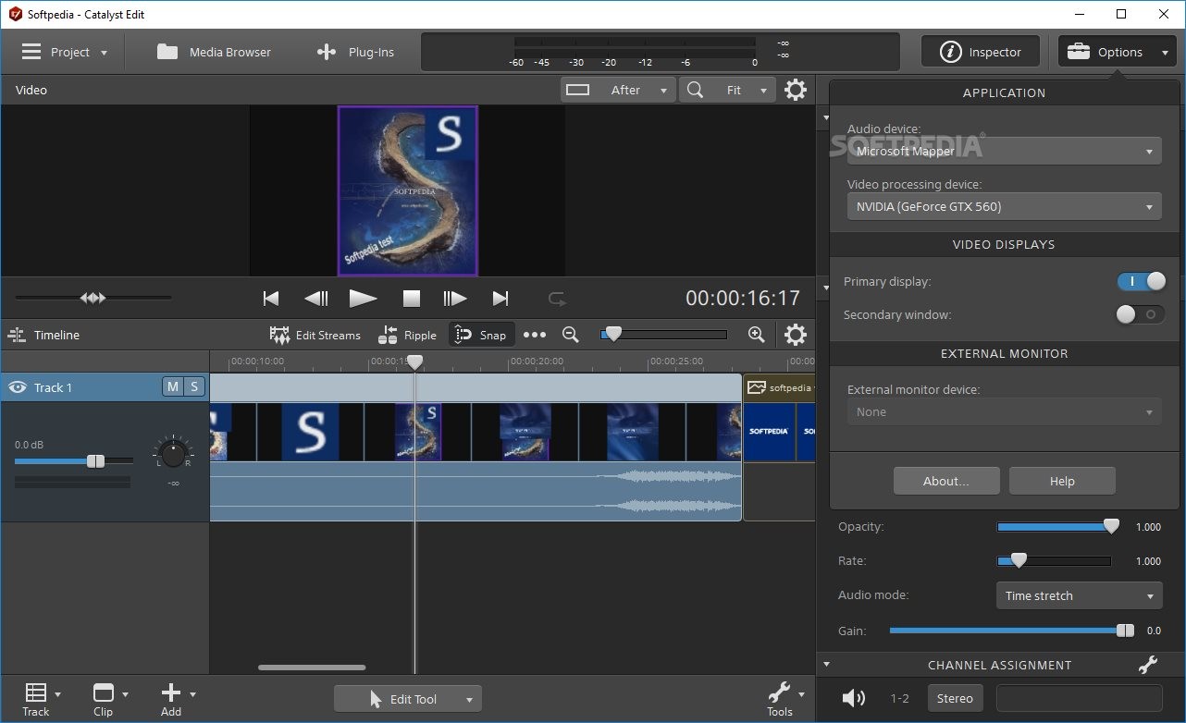
Task: Open more timeline options ellipsis
Action: [x=535, y=335]
